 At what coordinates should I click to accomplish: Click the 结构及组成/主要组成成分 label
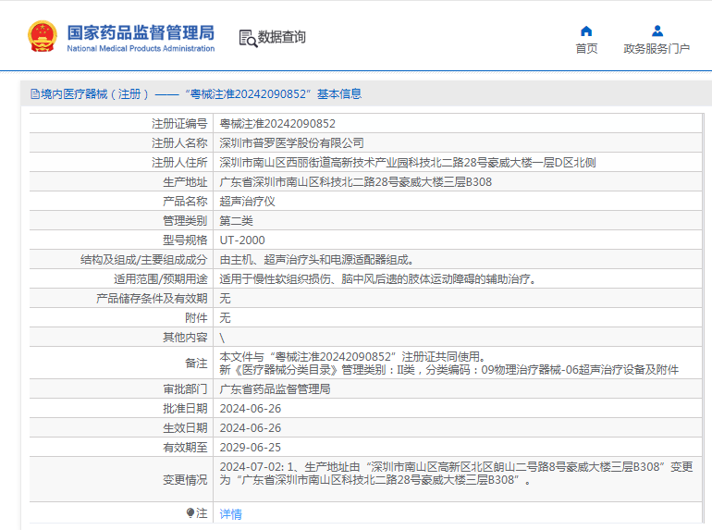pyautogui.click(x=143, y=260)
